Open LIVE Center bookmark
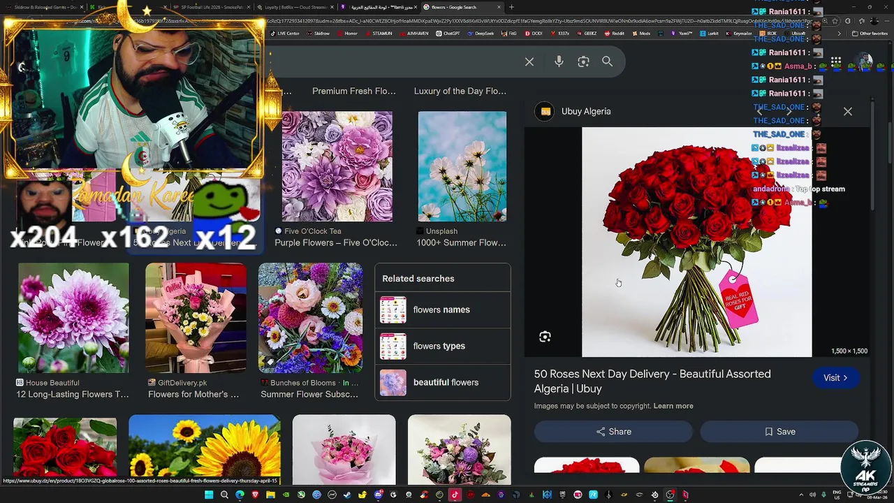Viewport: 894px width, 503px height. point(286,34)
